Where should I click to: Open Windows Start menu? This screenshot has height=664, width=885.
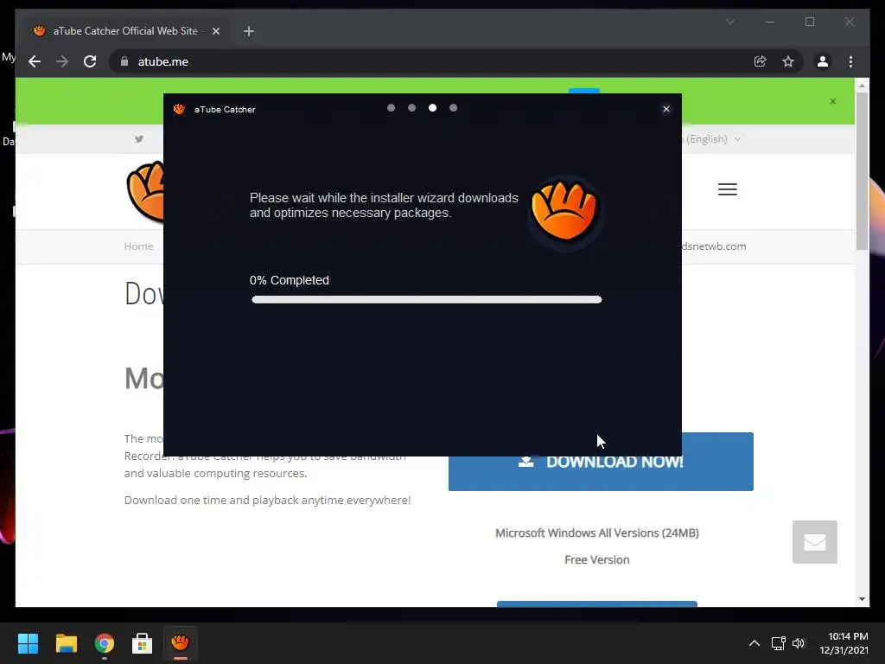[x=28, y=643]
